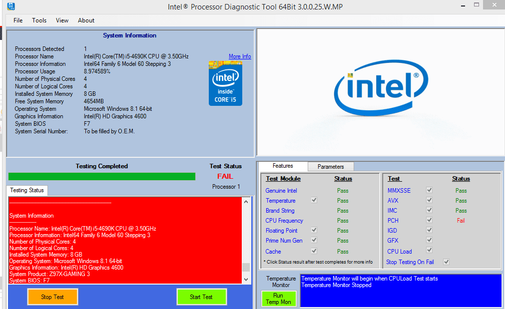Viewport: 505px width, 309px height.
Task: Toggle the IMC test checkbox
Action: pyautogui.click(x=429, y=210)
